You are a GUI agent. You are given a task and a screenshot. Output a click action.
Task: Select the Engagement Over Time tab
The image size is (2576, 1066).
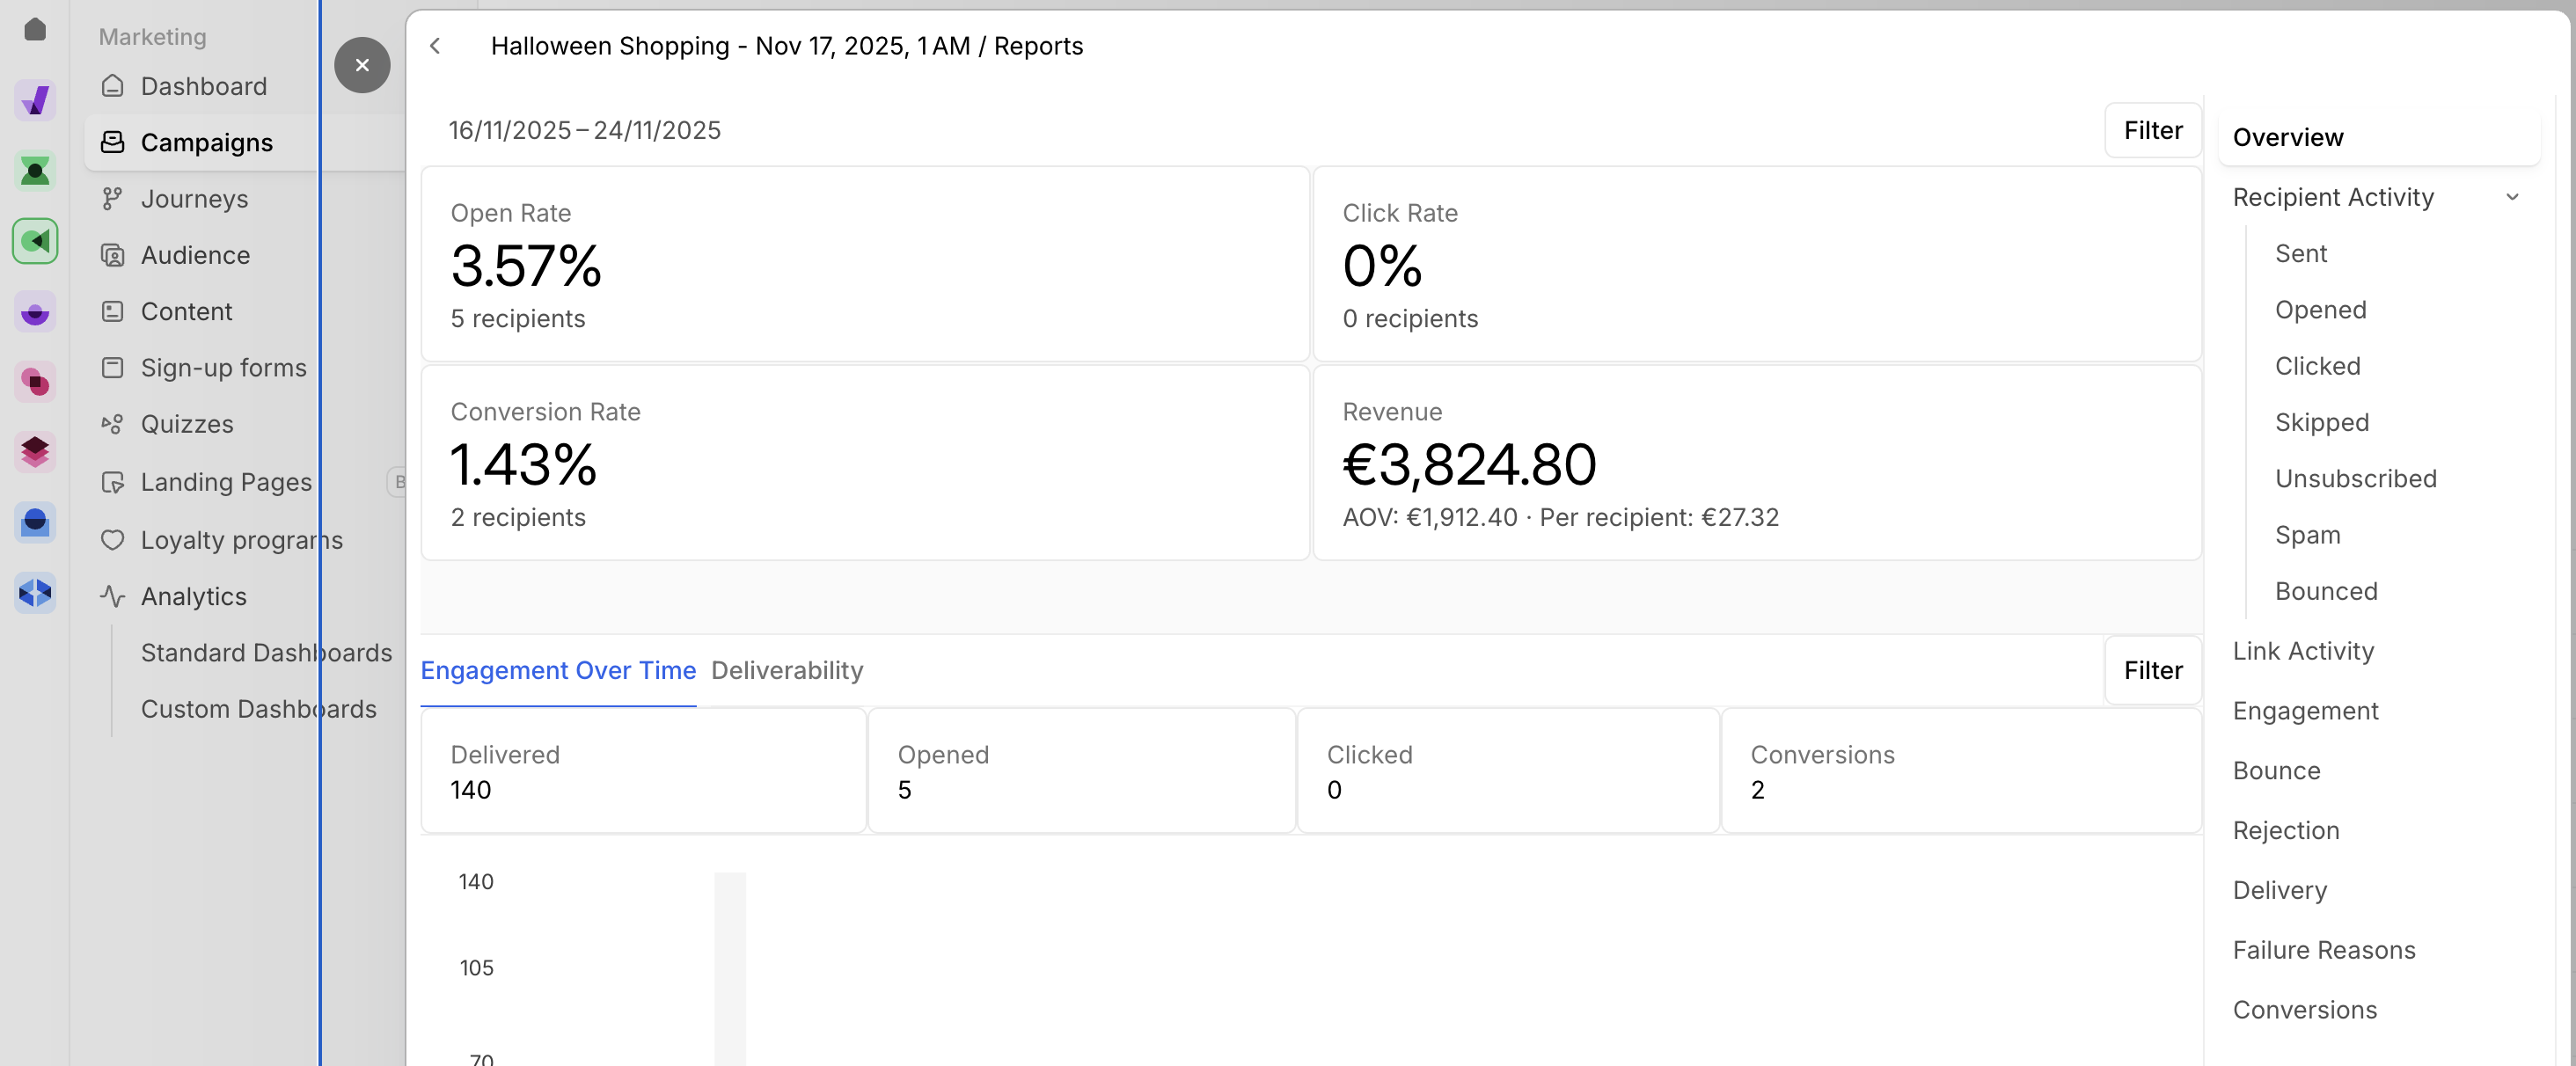pyautogui.click(x=558, y=670)
